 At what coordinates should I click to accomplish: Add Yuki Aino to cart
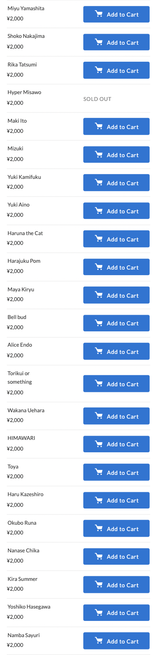point(116,211)
